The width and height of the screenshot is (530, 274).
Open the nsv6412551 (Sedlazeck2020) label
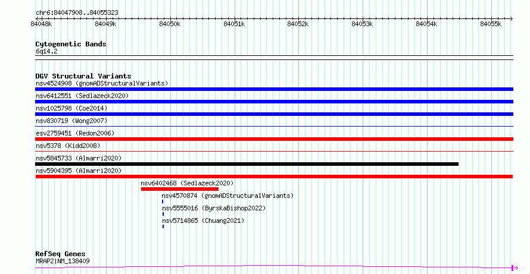click(82, 96)
